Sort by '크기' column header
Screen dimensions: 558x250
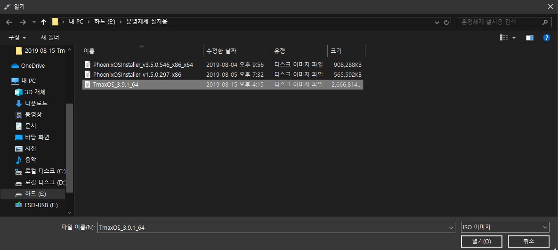pos(347,51)
